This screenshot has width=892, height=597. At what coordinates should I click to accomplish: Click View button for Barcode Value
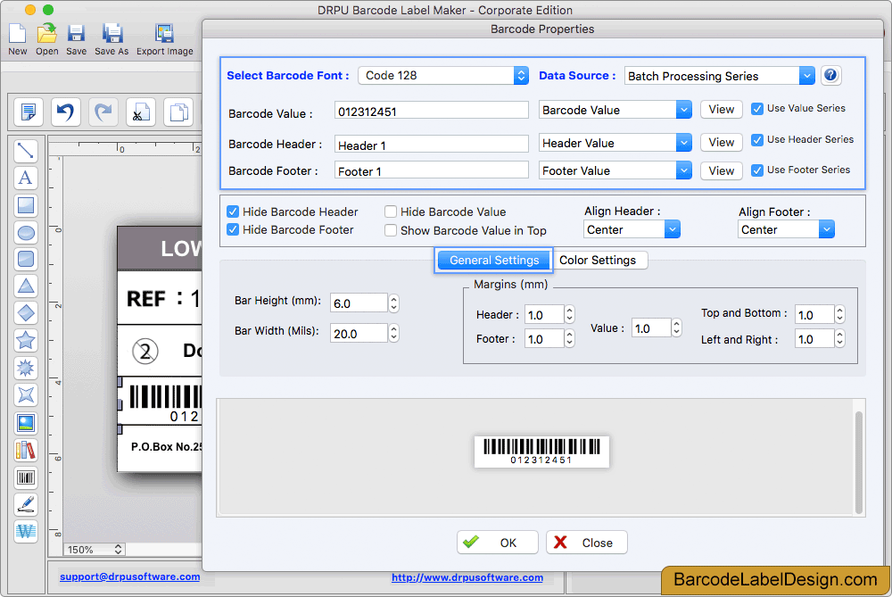722,109
